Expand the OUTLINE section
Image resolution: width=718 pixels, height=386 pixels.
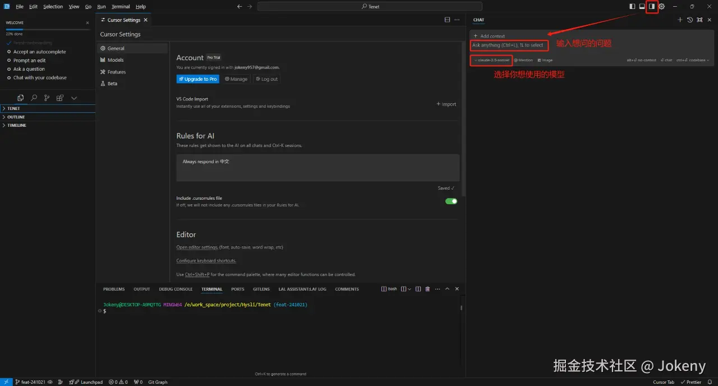[48, 117]
